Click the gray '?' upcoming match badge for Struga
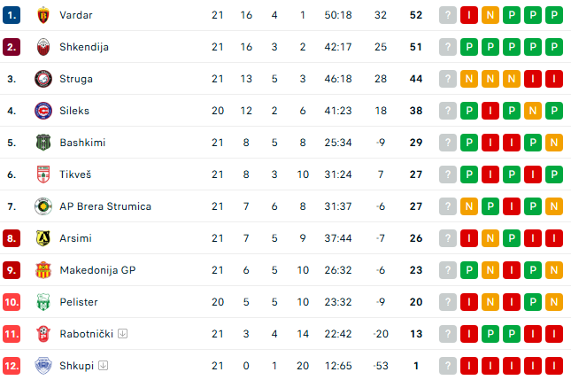Screen dimensions: 571x380 click(x=448, y=79)
